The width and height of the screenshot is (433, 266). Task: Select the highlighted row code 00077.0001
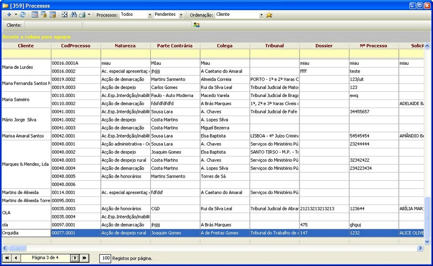(76, 233)
